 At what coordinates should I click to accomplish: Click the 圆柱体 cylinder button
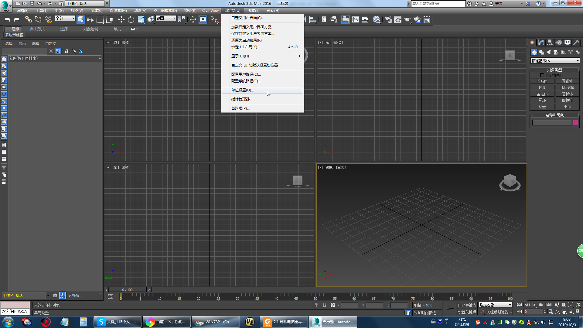pyautogui.click(x=542, y=94)
